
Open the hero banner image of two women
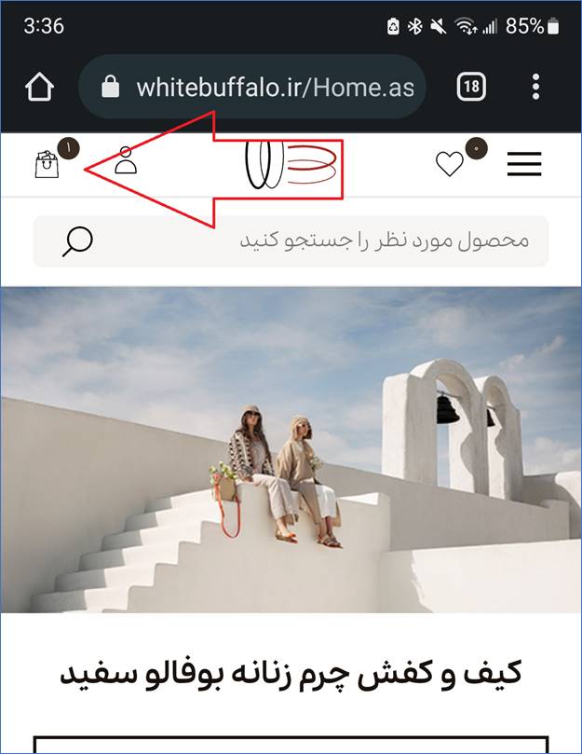point(291,449)
